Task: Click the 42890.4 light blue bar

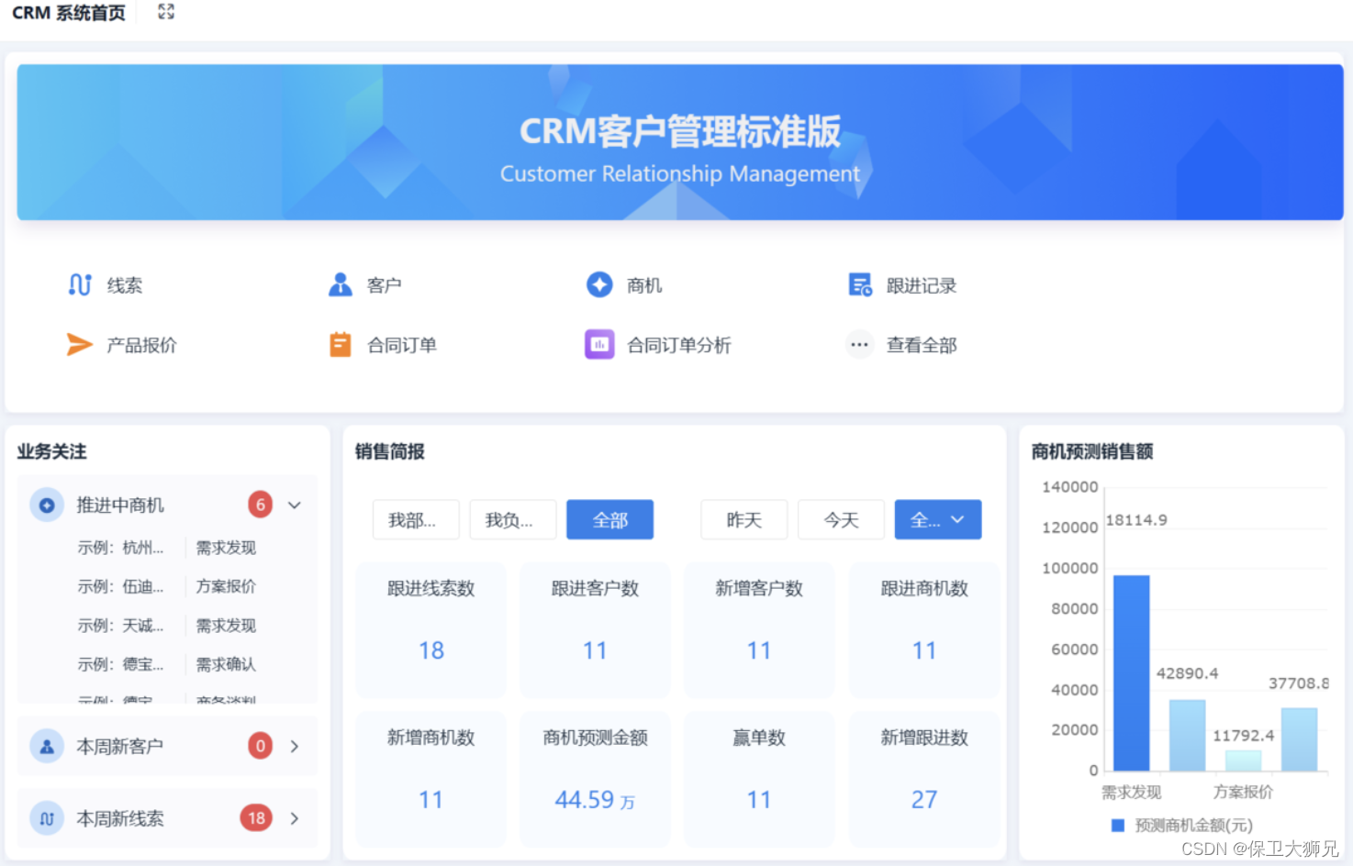Action: 1187,735
